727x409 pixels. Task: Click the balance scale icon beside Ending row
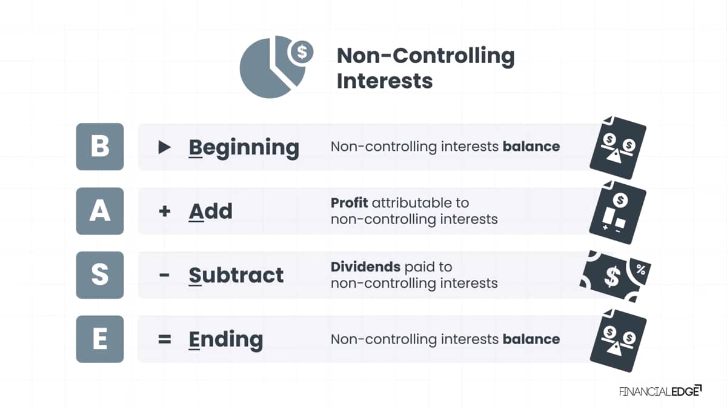click(618, 340)
